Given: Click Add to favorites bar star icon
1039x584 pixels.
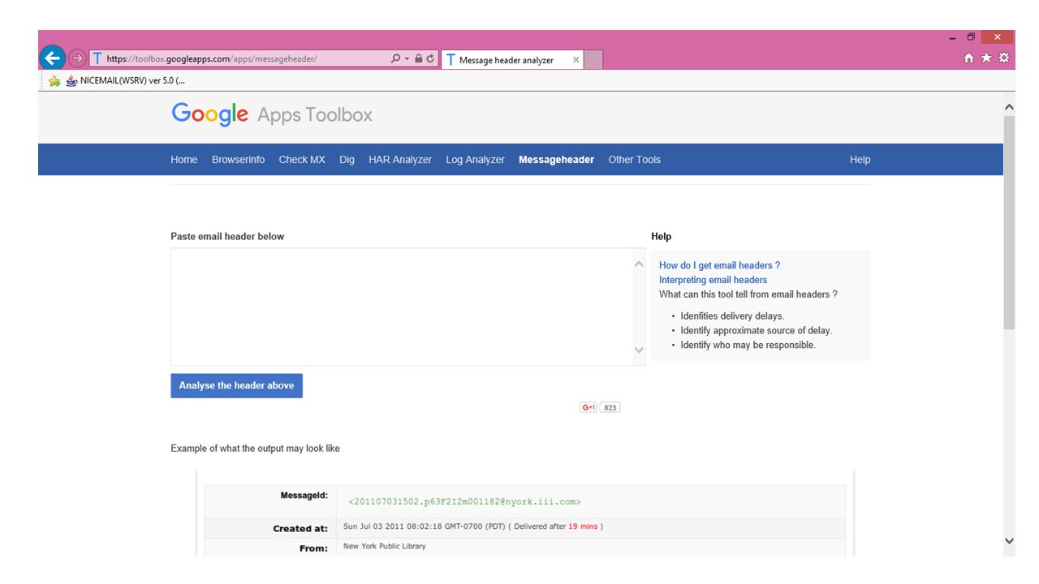Looking at the screenshot, I should click(x=54, y=80).
